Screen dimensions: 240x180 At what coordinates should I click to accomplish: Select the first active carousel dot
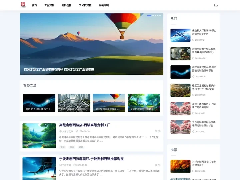(149, 16)
